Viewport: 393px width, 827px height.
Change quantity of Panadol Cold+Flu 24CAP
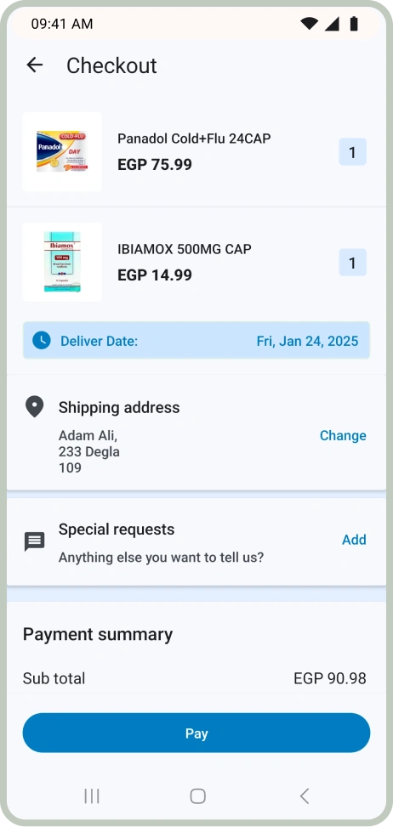click(x=352, y=152)
